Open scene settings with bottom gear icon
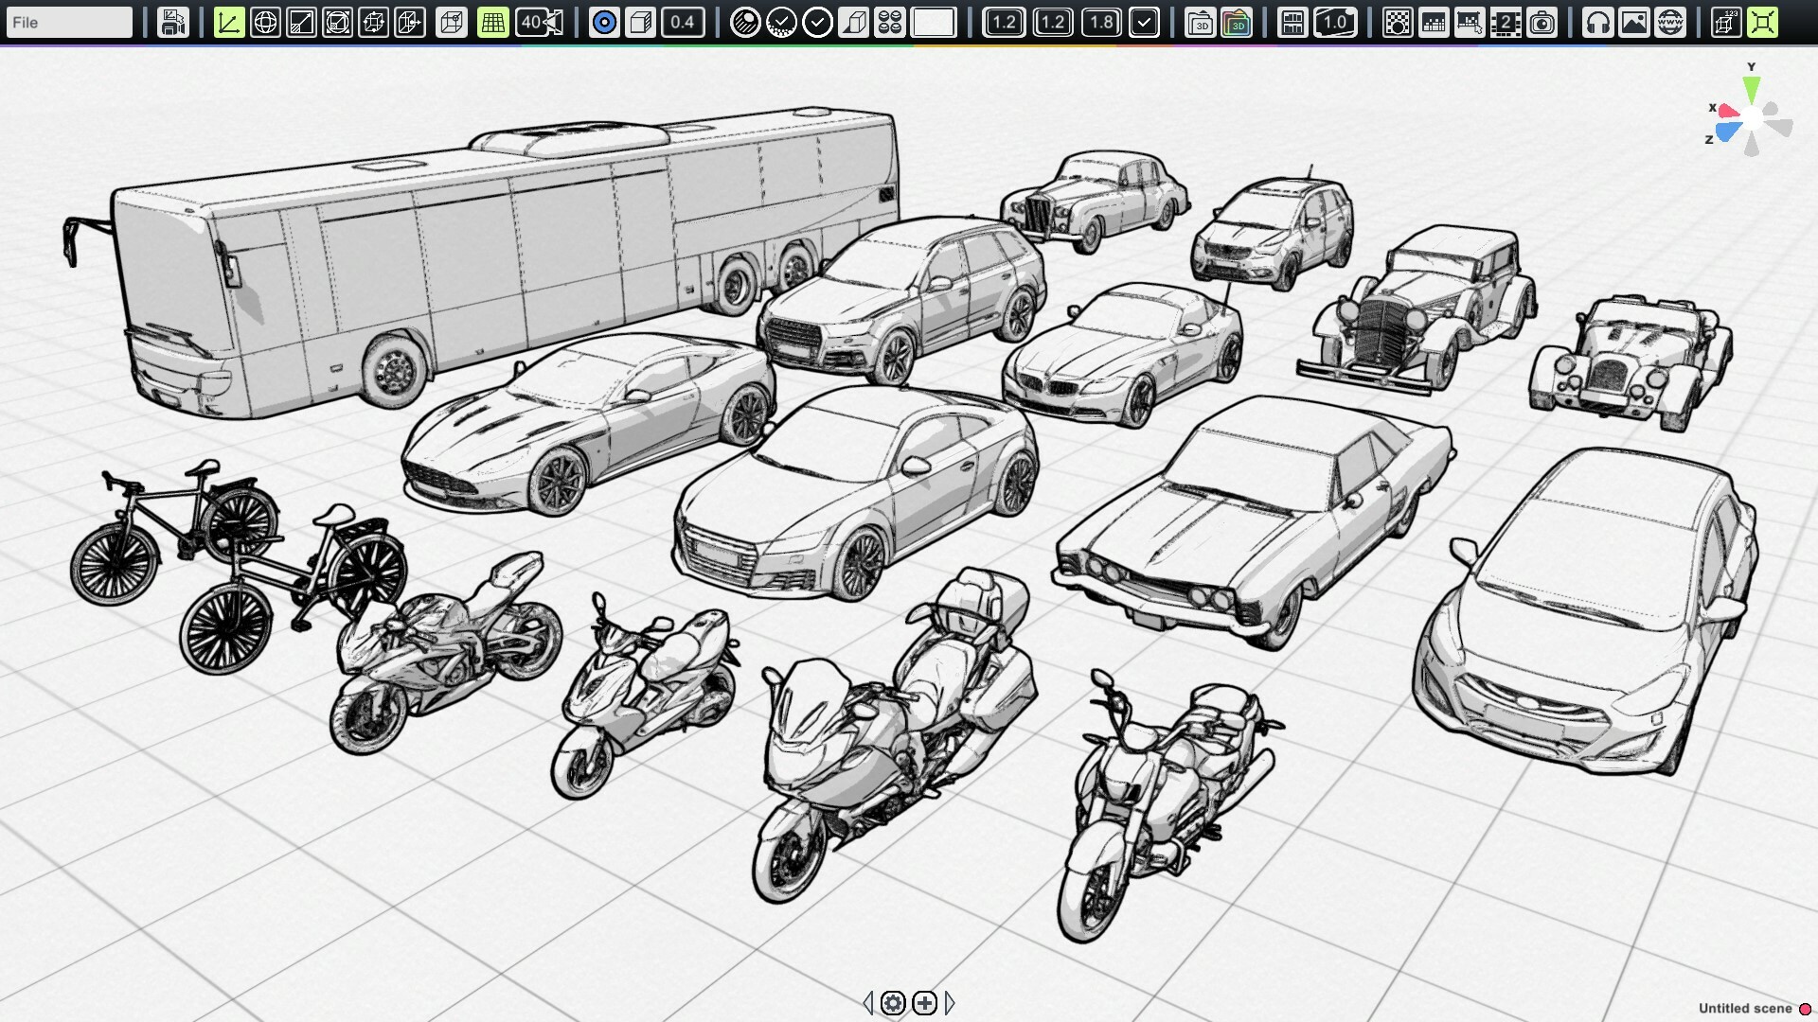This screenshot has height=1022, width=1818. coord(893,1004)
